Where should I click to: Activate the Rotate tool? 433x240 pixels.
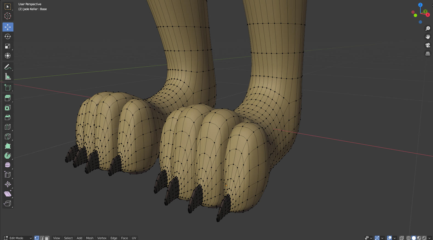coord(8,36)
